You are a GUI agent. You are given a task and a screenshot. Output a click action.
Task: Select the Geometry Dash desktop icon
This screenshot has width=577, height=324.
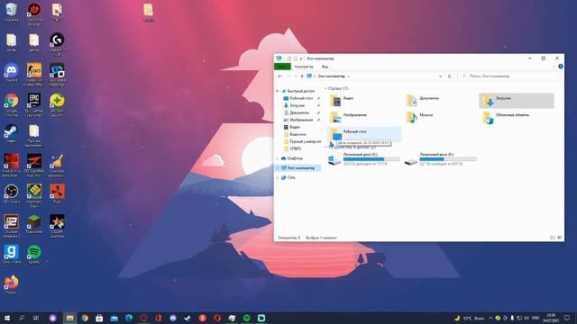tap(34, 196)
